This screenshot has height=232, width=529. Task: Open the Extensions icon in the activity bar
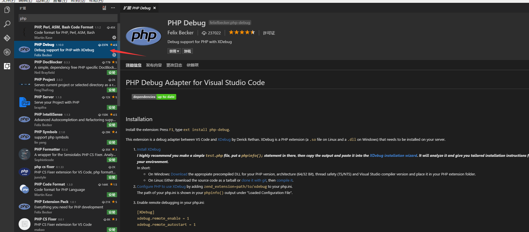7,66
